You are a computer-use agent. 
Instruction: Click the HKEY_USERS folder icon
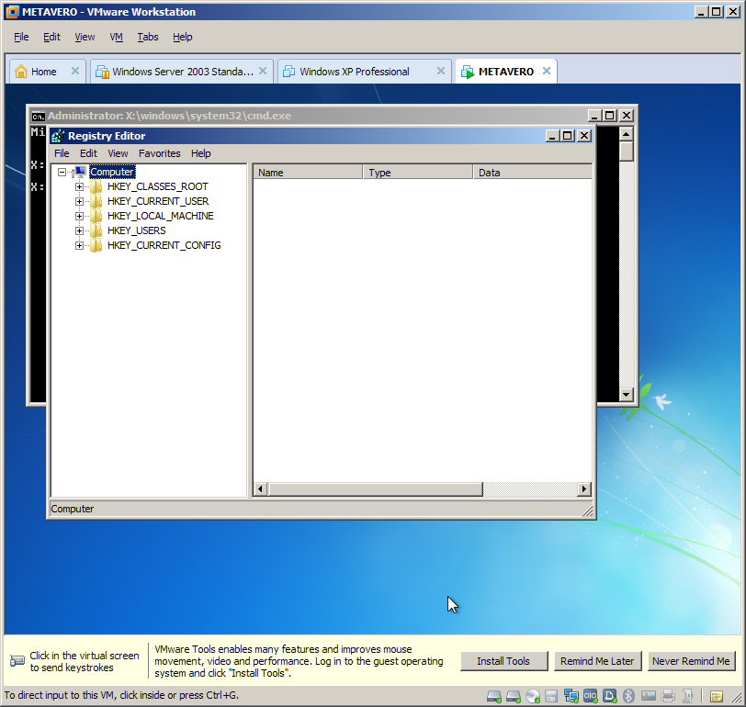pyautogui.click(x=96, y=230)
